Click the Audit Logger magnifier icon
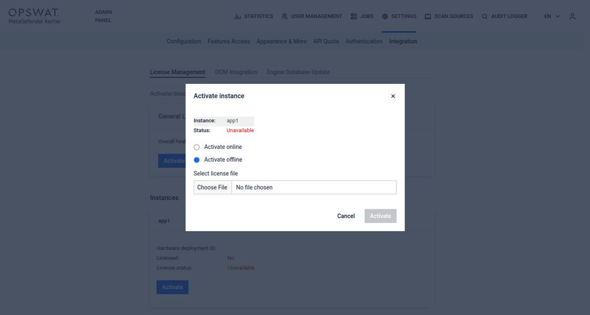The width and height of the screenshot is (590, 315). click(485, 17)
